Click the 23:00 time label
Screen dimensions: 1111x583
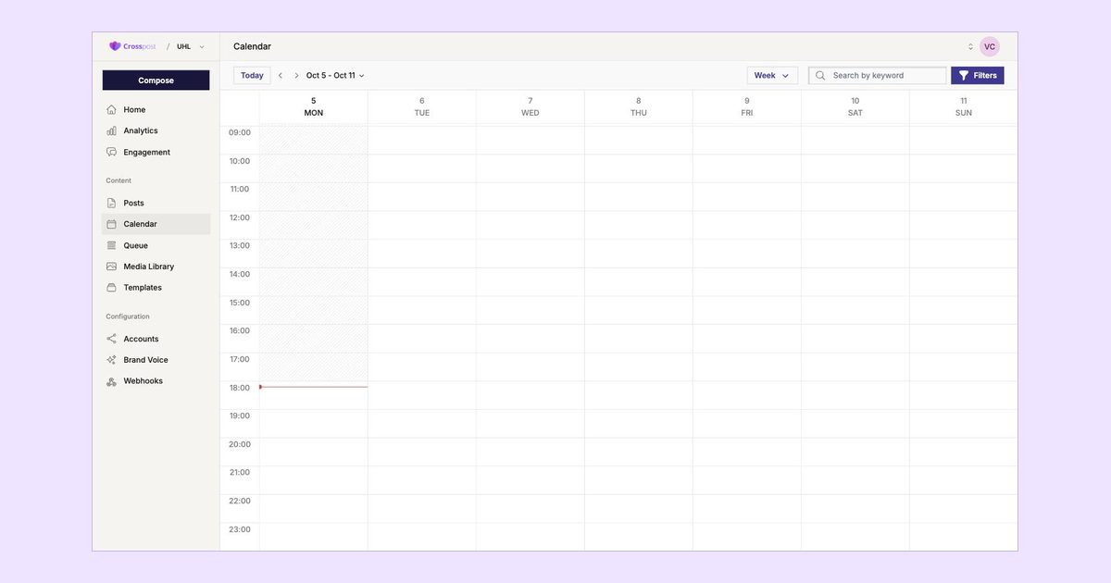pyautogui.click(x=240, y=529)
